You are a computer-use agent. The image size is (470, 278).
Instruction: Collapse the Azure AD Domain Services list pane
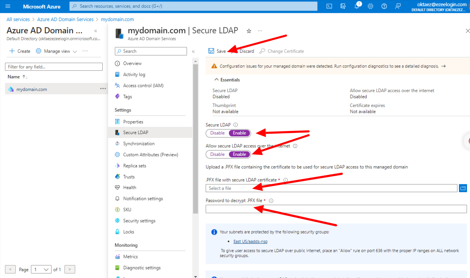tap(95, 31)
